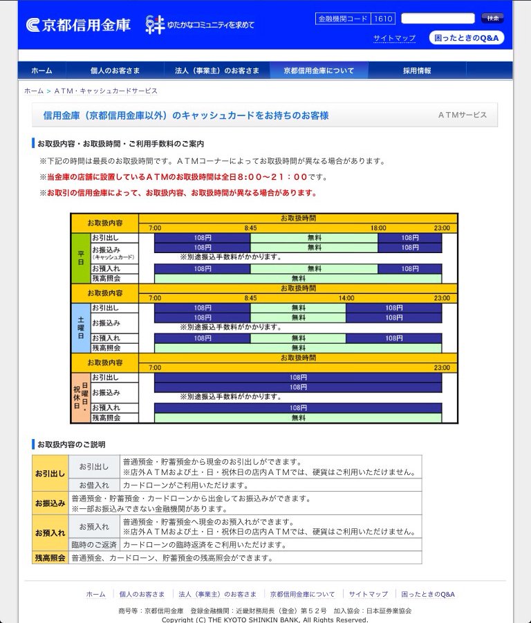
Task: Click 14:00 time label in Saturday table
Action: (x=346, y=298)
